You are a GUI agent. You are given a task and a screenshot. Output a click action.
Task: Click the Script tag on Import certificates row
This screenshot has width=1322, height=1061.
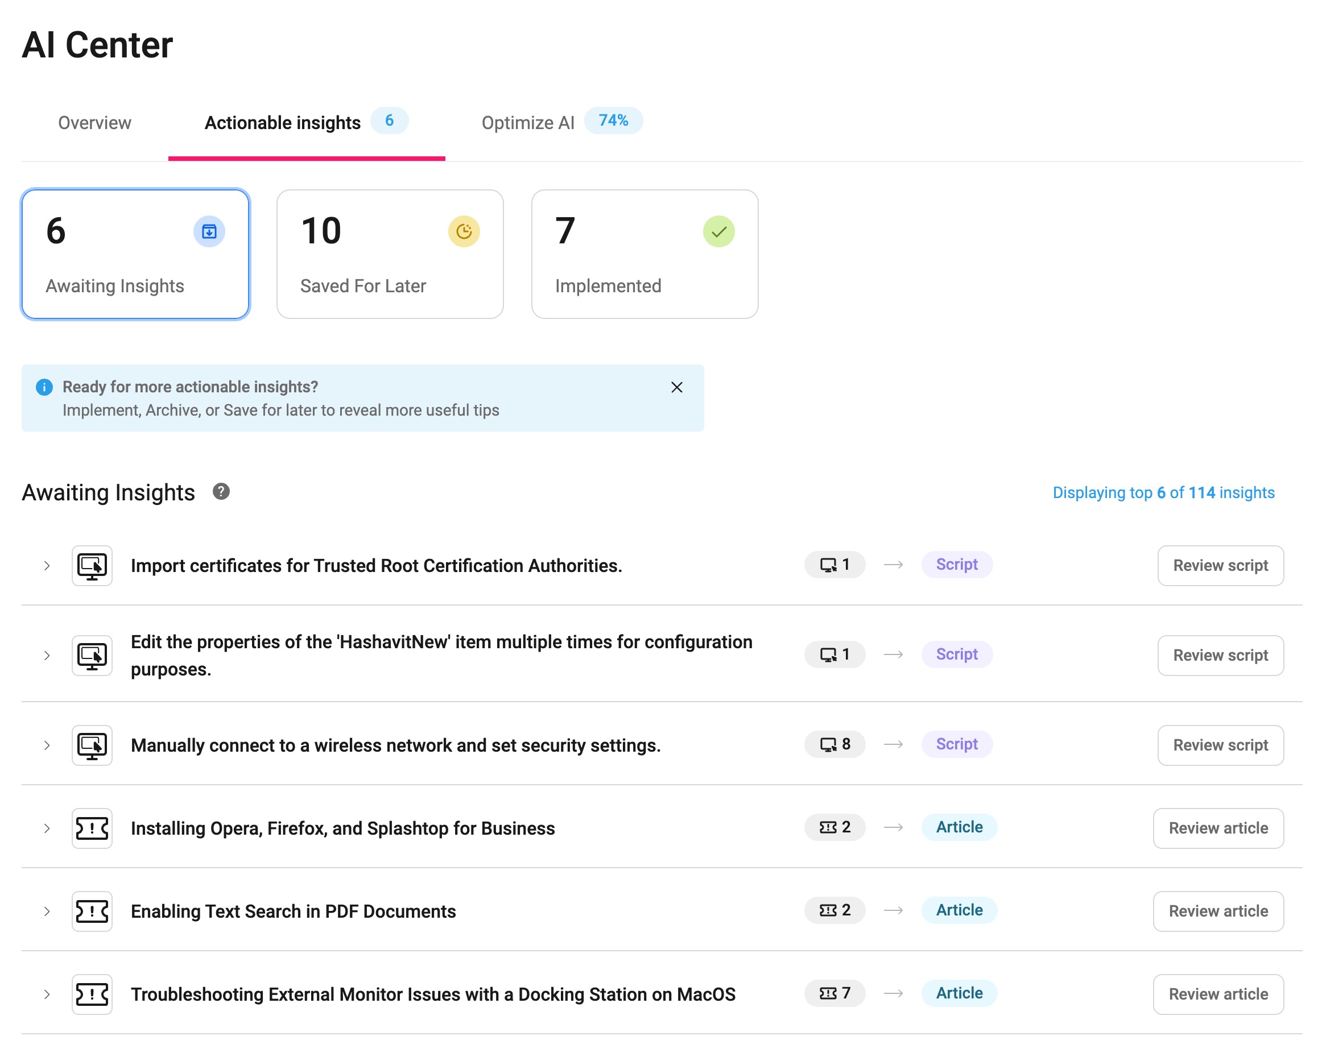click(956, 564)
